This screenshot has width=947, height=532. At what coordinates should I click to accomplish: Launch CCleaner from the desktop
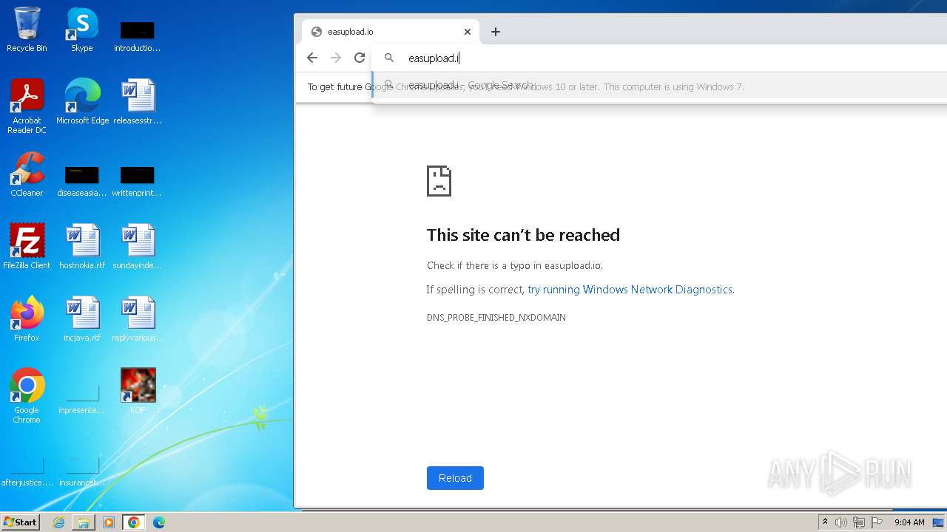coord(27,174)
